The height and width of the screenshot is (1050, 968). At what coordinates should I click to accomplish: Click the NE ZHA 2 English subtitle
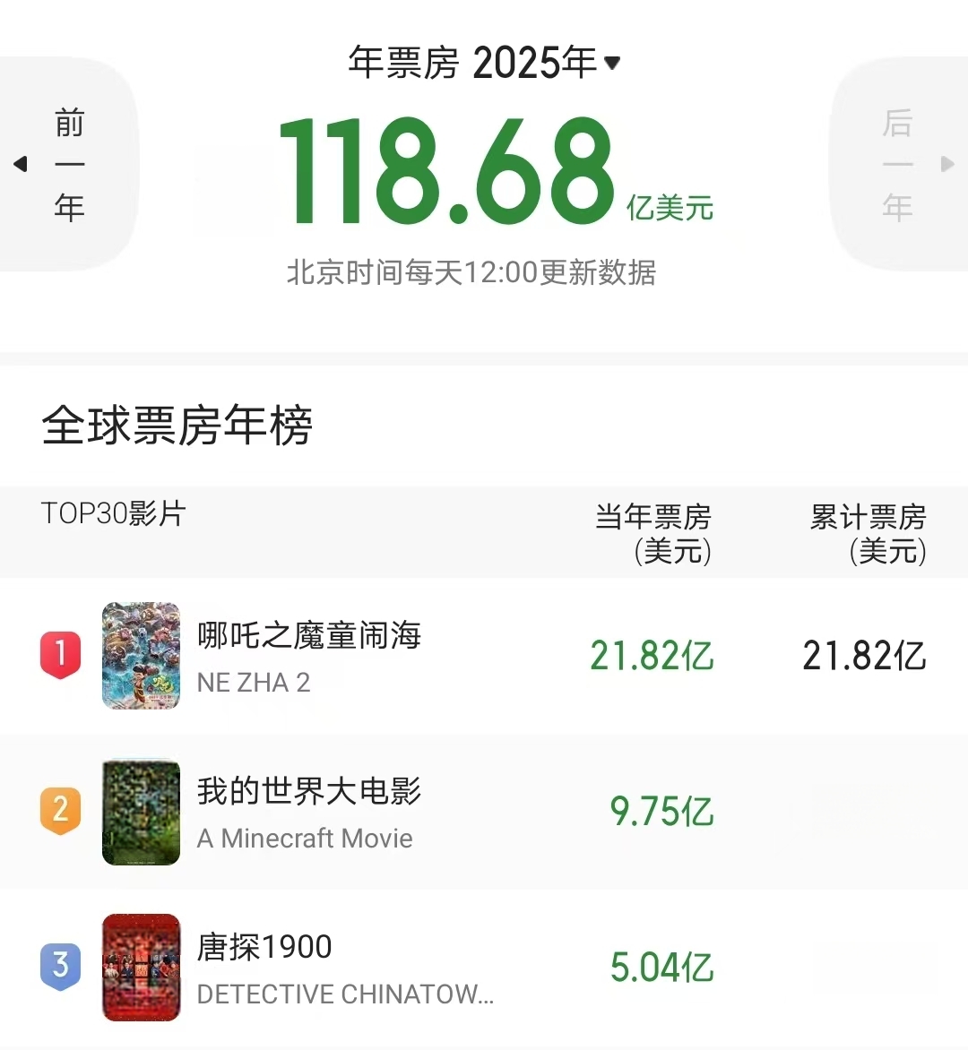254,683
